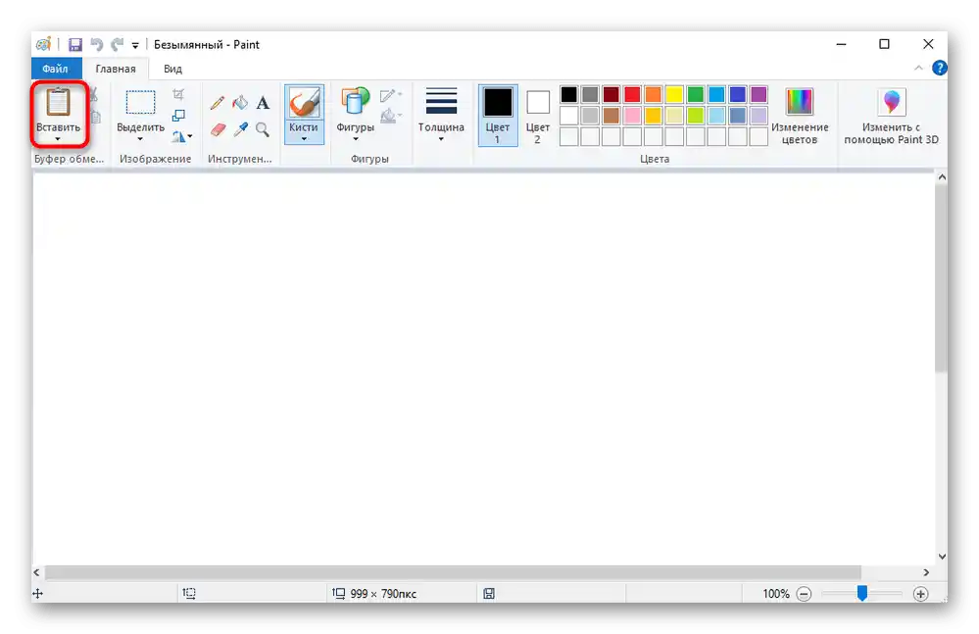Click the Redo arrow in quick access toolbar
979x634 pixels.
pyautogui.click(x=117, y=44)
